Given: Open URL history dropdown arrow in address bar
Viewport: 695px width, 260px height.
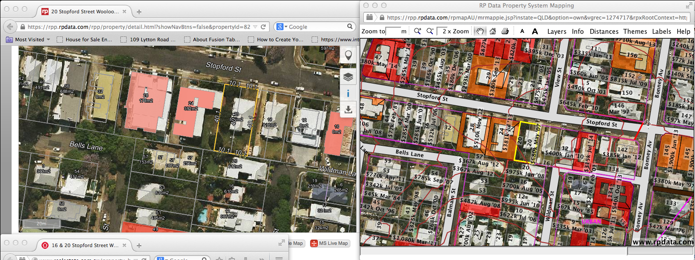Looking at the screenshot, I should coord(255,27).
